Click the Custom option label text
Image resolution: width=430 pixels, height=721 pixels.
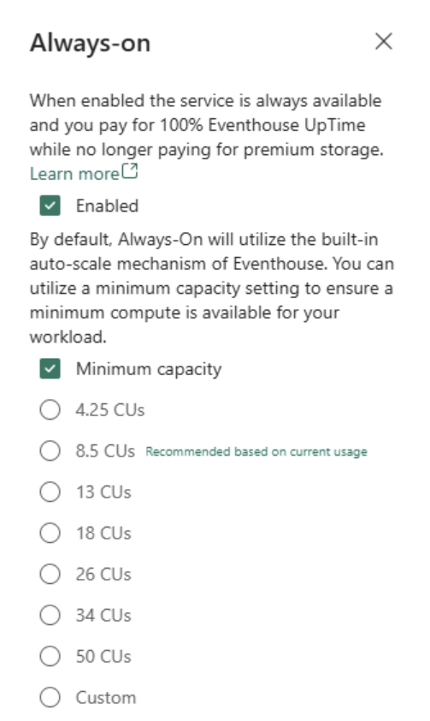point(106,698)
